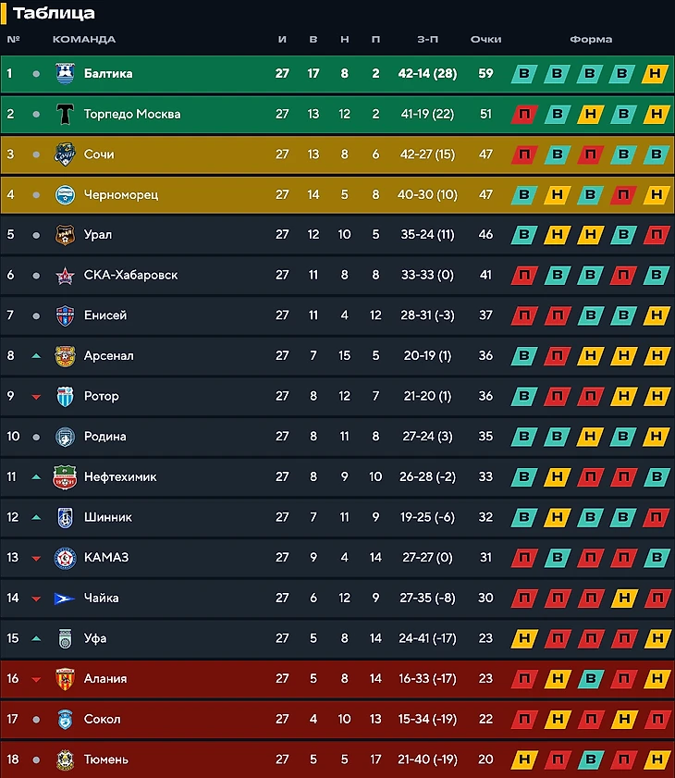Click the Форма column header
Image resolution: width=675 pixels, height=778 pixels.
coord(591,40)
